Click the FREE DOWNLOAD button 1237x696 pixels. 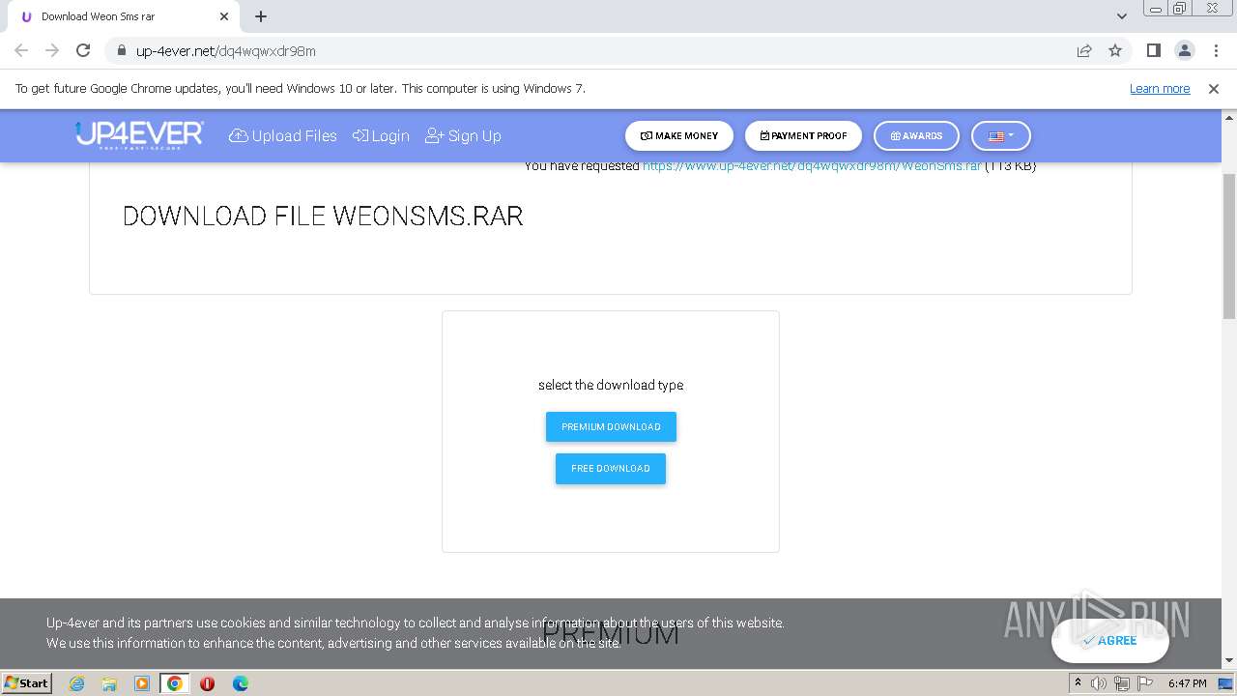coord(611,468)
